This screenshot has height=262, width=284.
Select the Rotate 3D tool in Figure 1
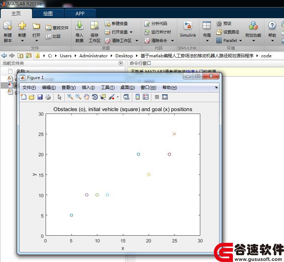(x=95, y=97)
